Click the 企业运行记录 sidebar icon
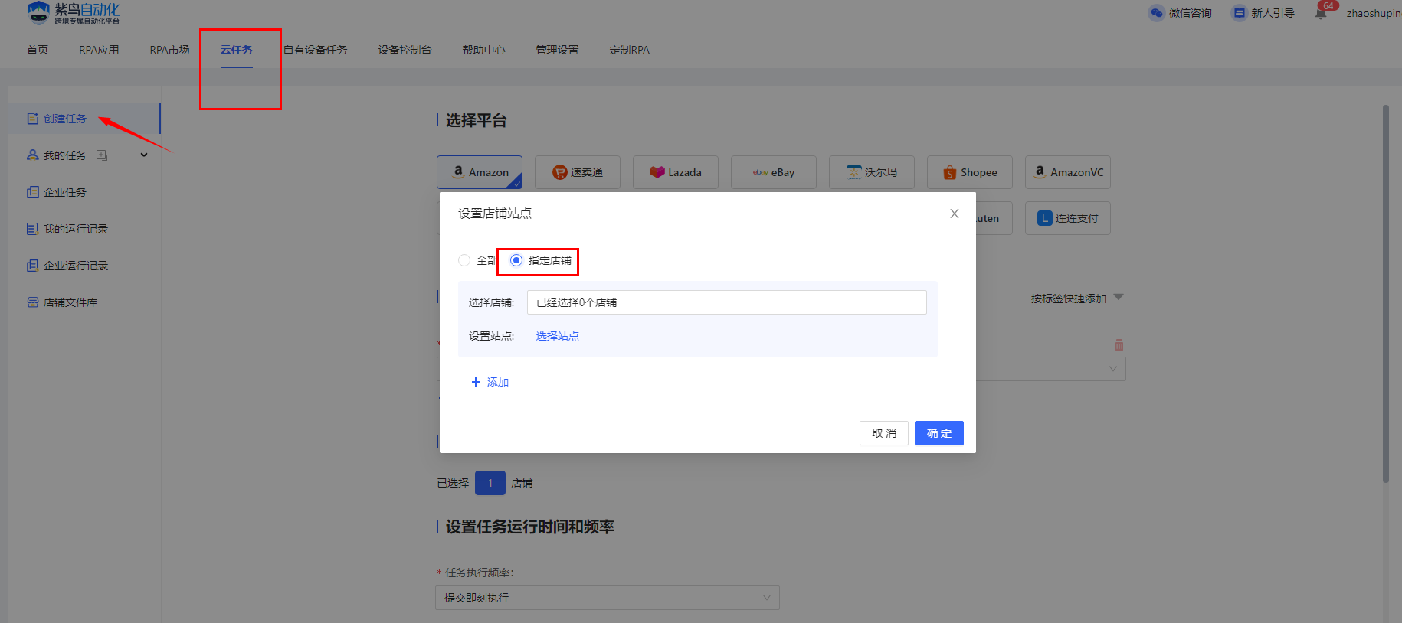Image resolution: width=1402 pixels, height=623 pixels. pyautogui.click(x=32, y=266)
